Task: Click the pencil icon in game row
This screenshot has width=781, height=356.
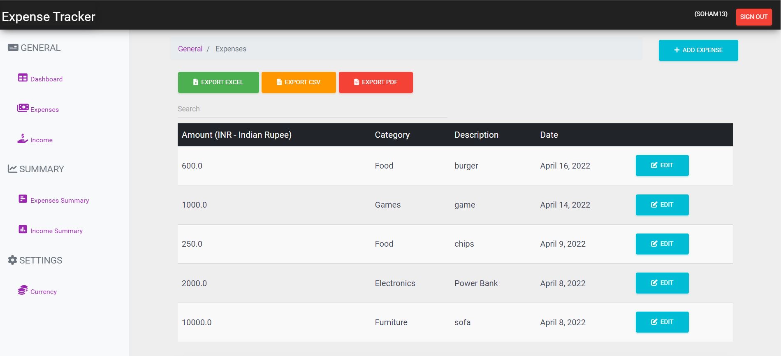Action: pos(654,205)
